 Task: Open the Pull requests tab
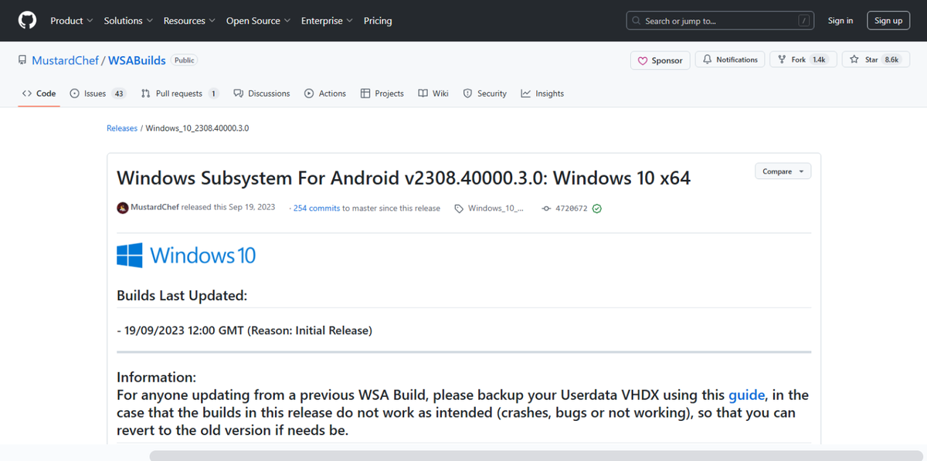[180, 93]
